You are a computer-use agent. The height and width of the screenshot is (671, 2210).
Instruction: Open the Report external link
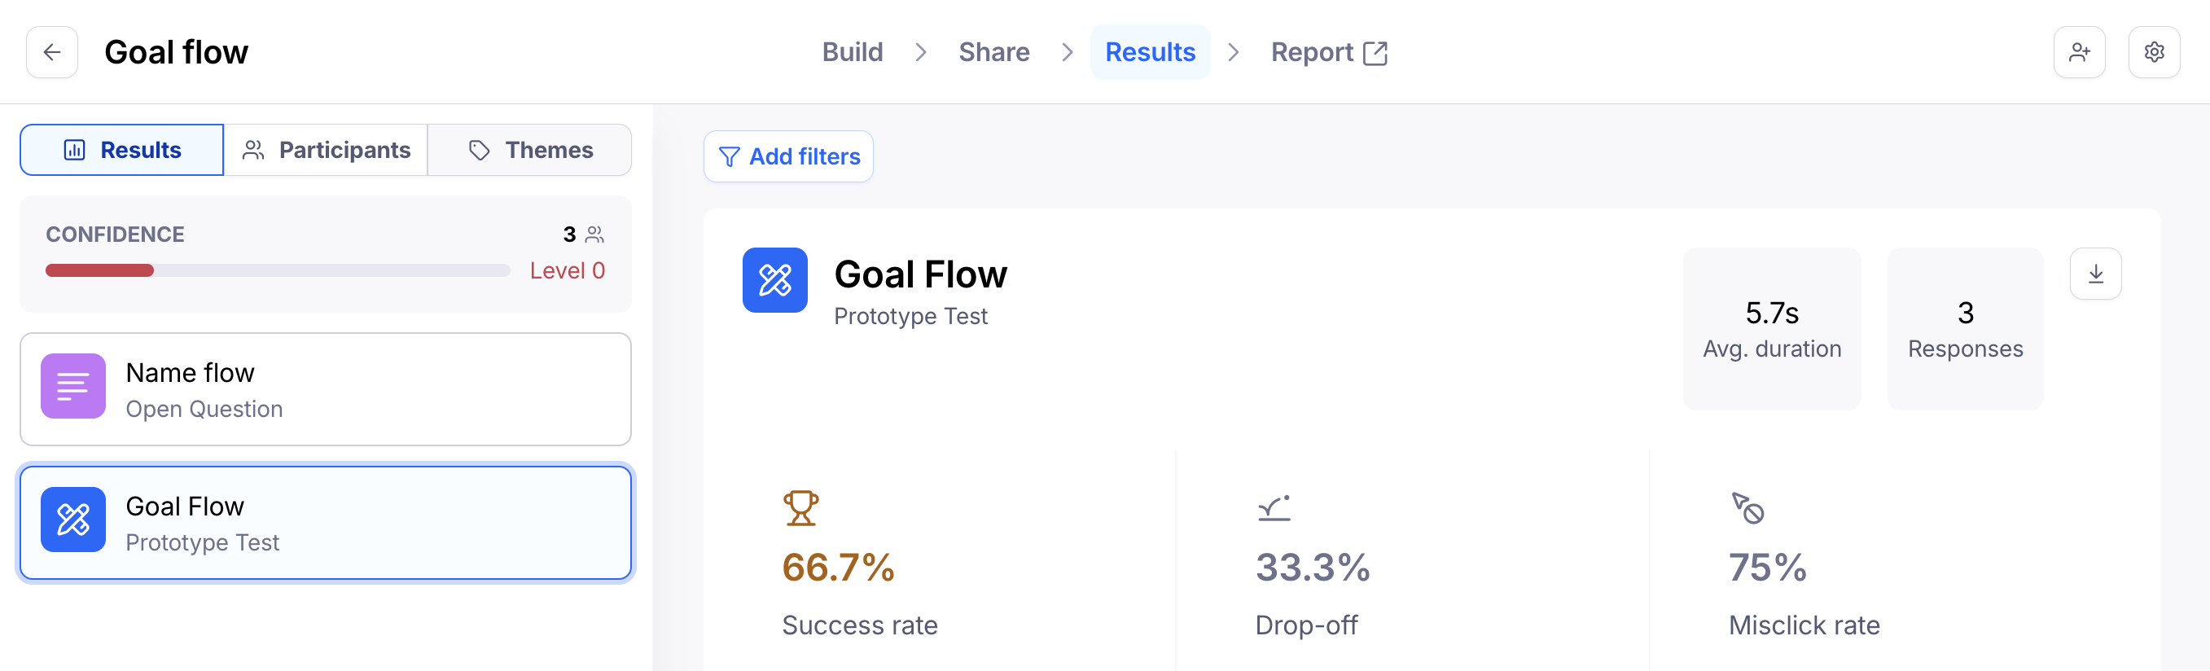1328,52
